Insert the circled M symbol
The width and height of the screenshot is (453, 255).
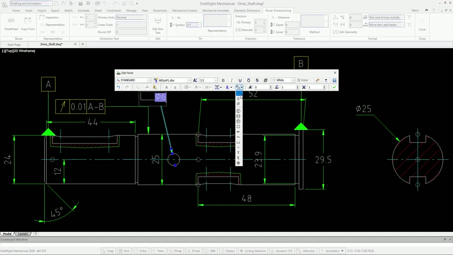pyautogui.click(x=238, y=116)
